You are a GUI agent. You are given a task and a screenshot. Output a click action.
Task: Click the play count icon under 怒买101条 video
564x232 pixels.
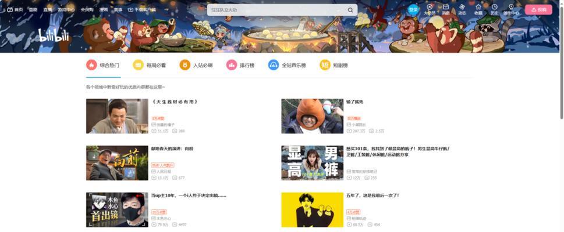click(349, 177)
